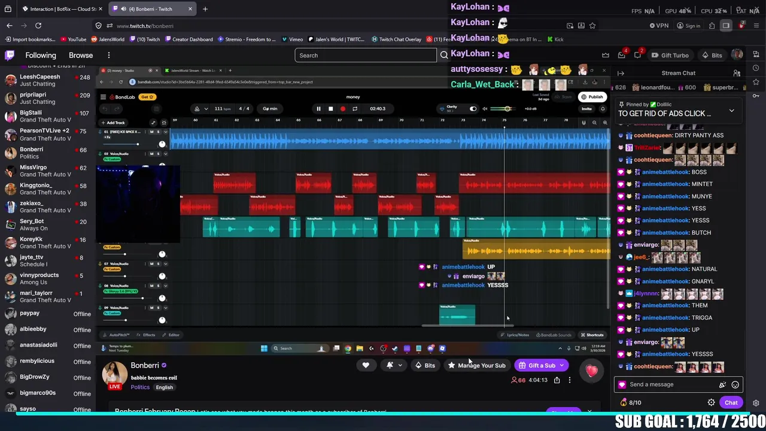Open BandLab hamburger menu
The image size is (766, 431).
pos(103,97)
